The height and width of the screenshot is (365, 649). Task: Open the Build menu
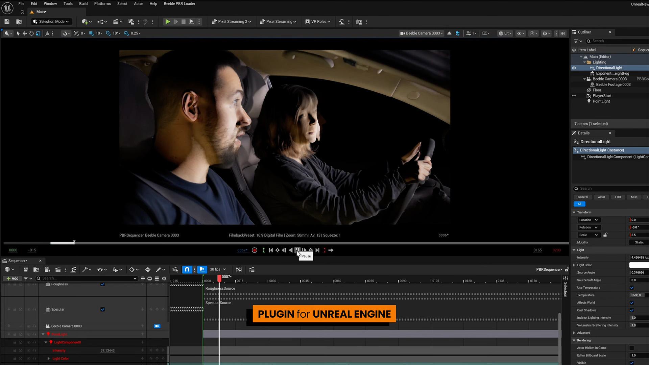pyautogui.click(x=83, y=4)
